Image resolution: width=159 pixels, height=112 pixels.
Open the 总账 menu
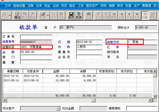click(x=31, y=6)
